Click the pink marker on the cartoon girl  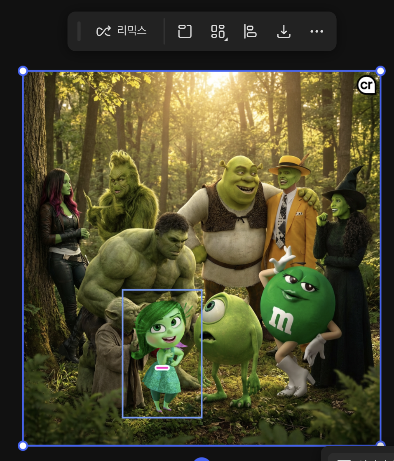pyautogui.click(x=162, y=367)
